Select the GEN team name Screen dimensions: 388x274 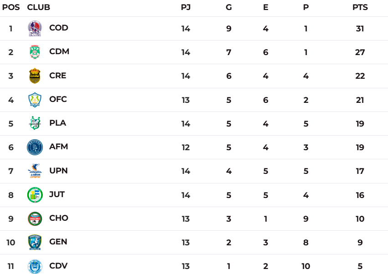pyautogui.click(x=58, y=242)
